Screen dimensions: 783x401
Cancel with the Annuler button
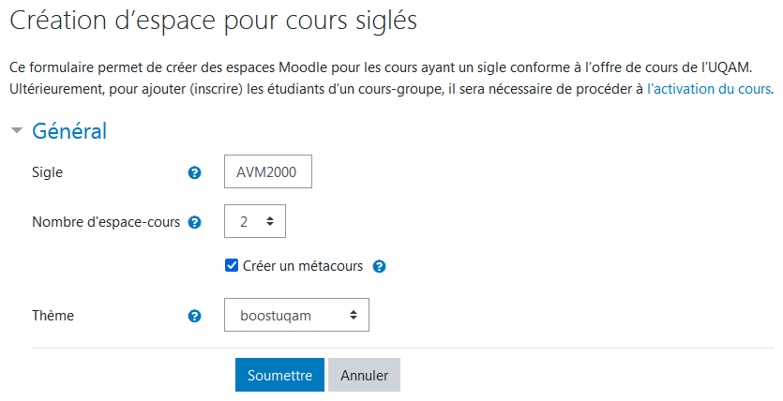(x=364, y=375)
